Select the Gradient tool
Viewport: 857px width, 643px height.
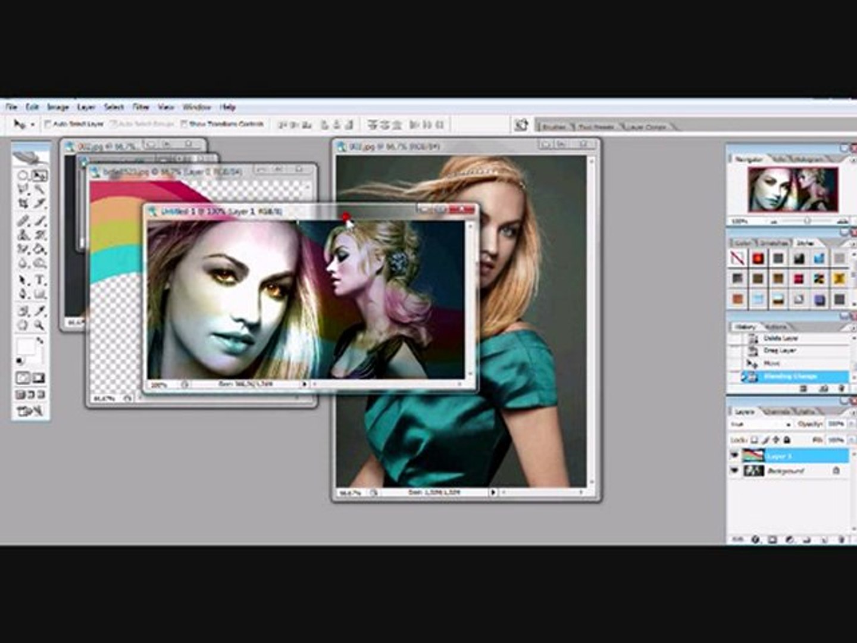[39, 249]
